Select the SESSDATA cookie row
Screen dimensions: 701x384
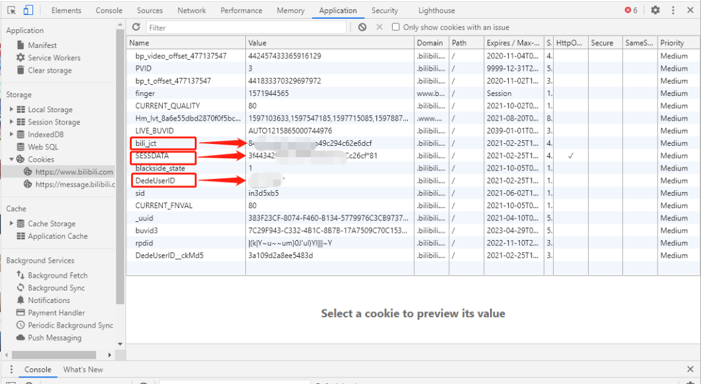tap(413, 156)
